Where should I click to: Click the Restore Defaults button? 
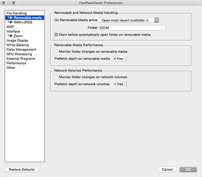pyautogui.click(x=22, y=169)
